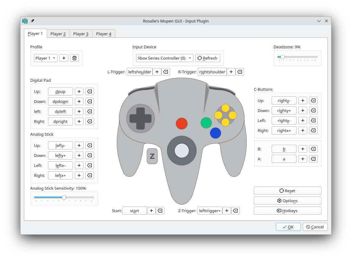Remap the leftshoulder L-Trigger binding
The height and width of the screenshot is (259, 352).
[140, 72]
